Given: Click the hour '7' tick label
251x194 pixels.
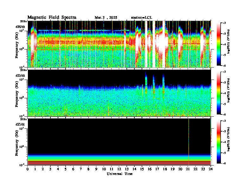Looking at the screenshot, I should (x=81, y=169).
